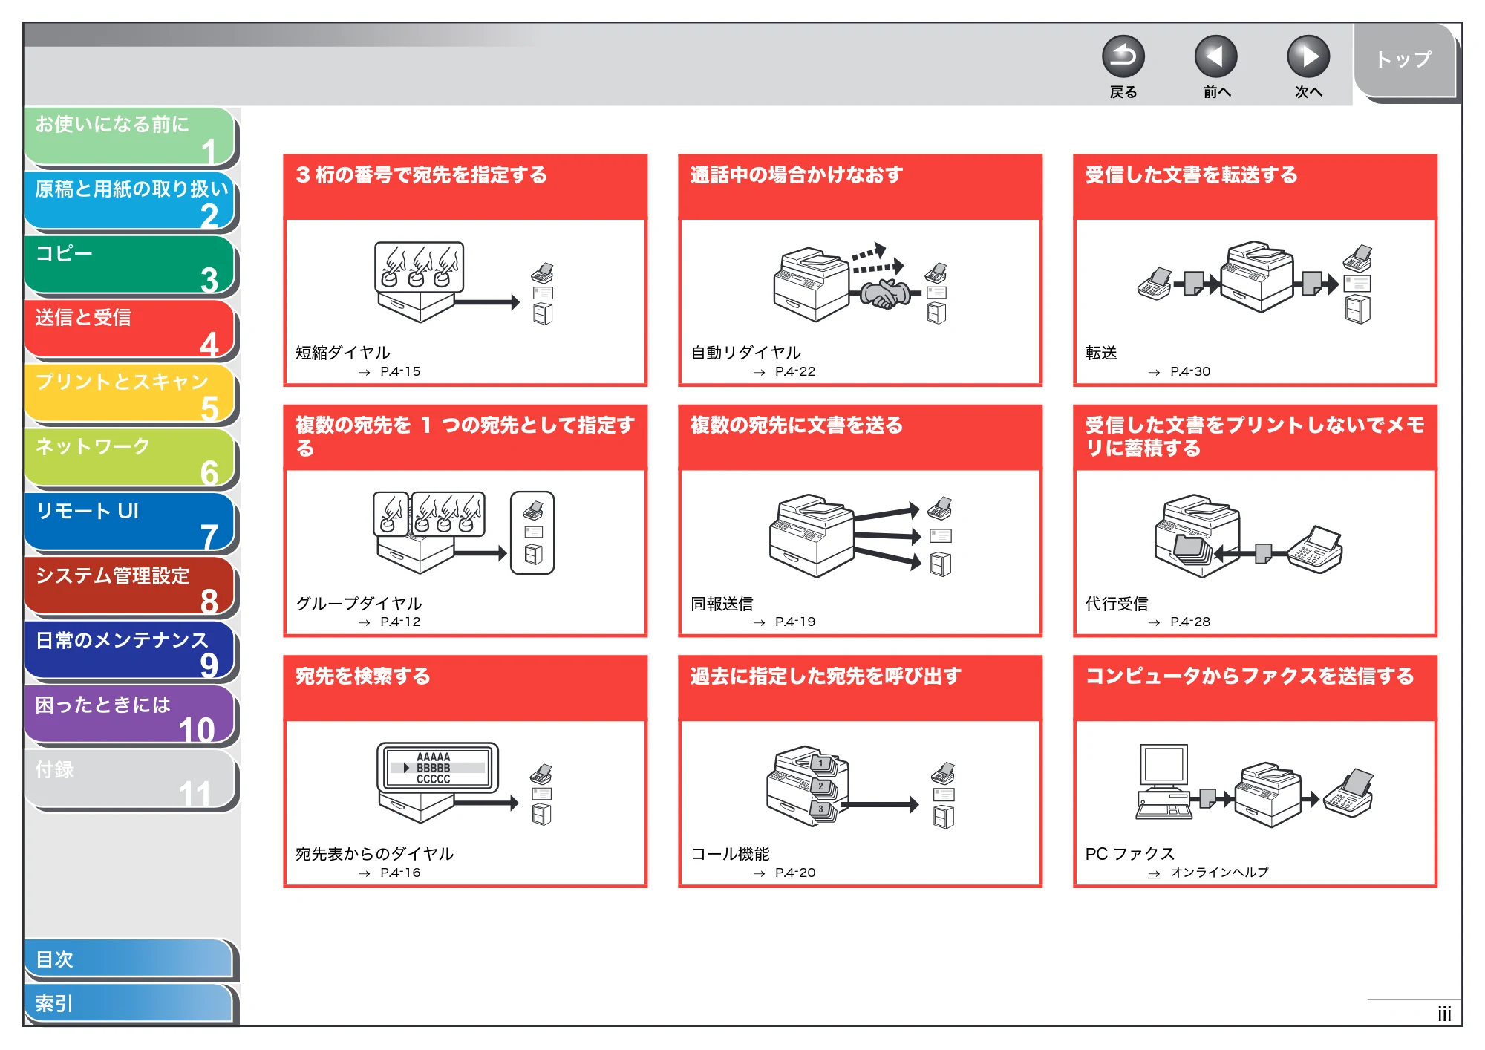Click the コール機能 recall illustration
This screenshot has height=1050, width=1485.
861,787
